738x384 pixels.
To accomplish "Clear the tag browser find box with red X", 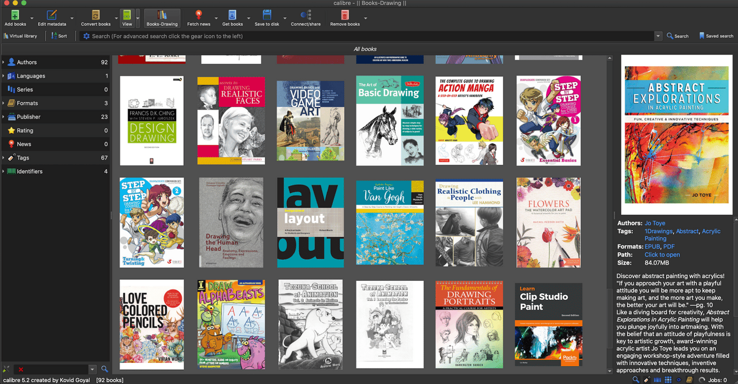I will point(21,369).
